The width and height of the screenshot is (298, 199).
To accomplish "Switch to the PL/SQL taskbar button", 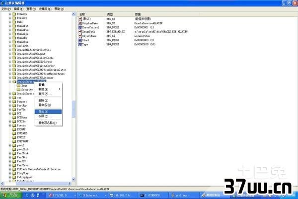I will pos(61,196).
